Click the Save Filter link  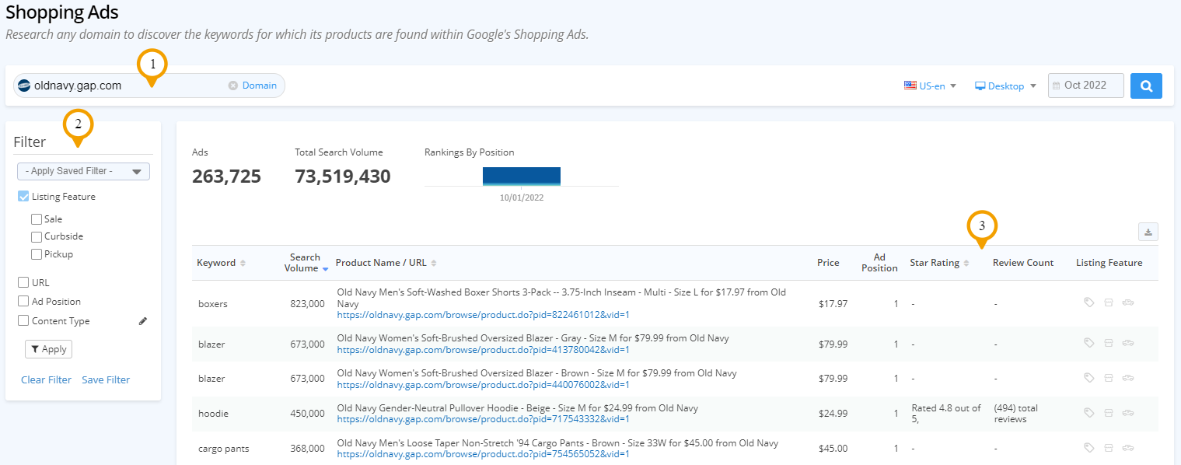click(106, 380)
